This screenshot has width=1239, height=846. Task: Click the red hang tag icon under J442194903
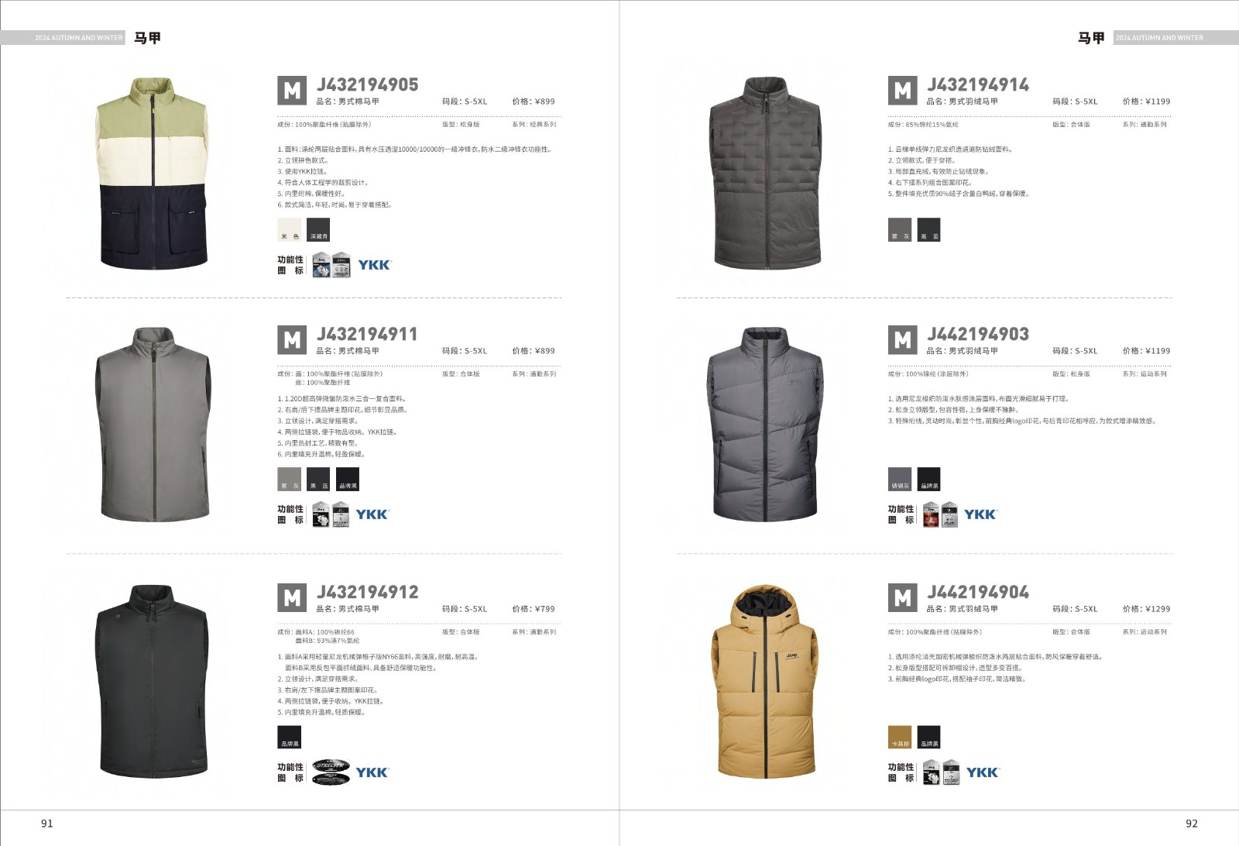tap(931, 514)
